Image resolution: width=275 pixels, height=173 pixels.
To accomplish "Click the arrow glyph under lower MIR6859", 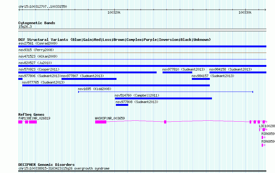I will [x=264, y=145].
